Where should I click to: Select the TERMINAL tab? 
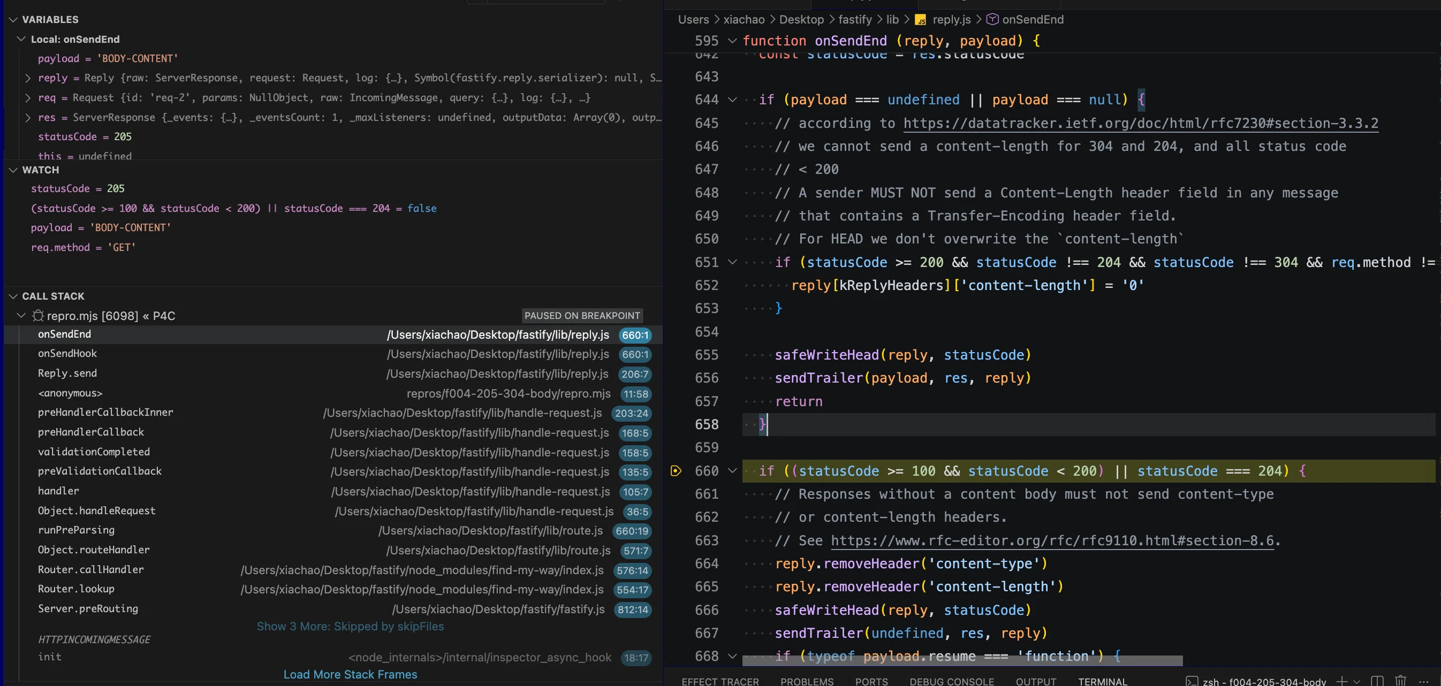[x=1103, y=681]
